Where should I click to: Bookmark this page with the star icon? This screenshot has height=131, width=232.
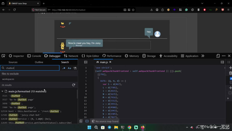133,10
